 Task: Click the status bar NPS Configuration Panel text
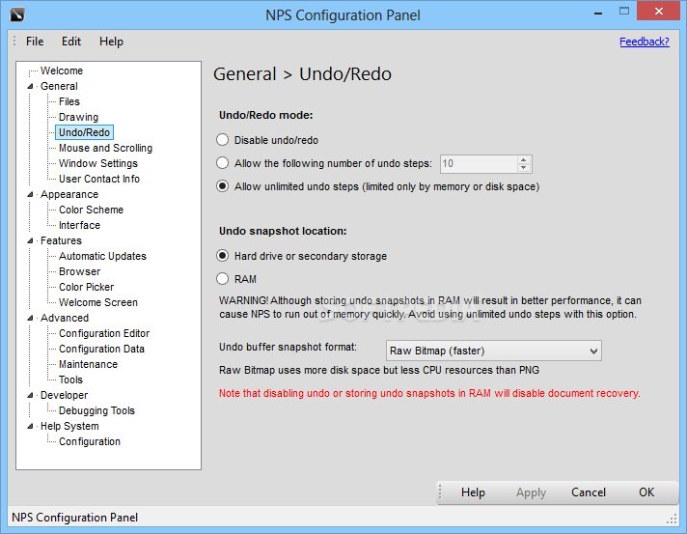[x=75, y=518]
